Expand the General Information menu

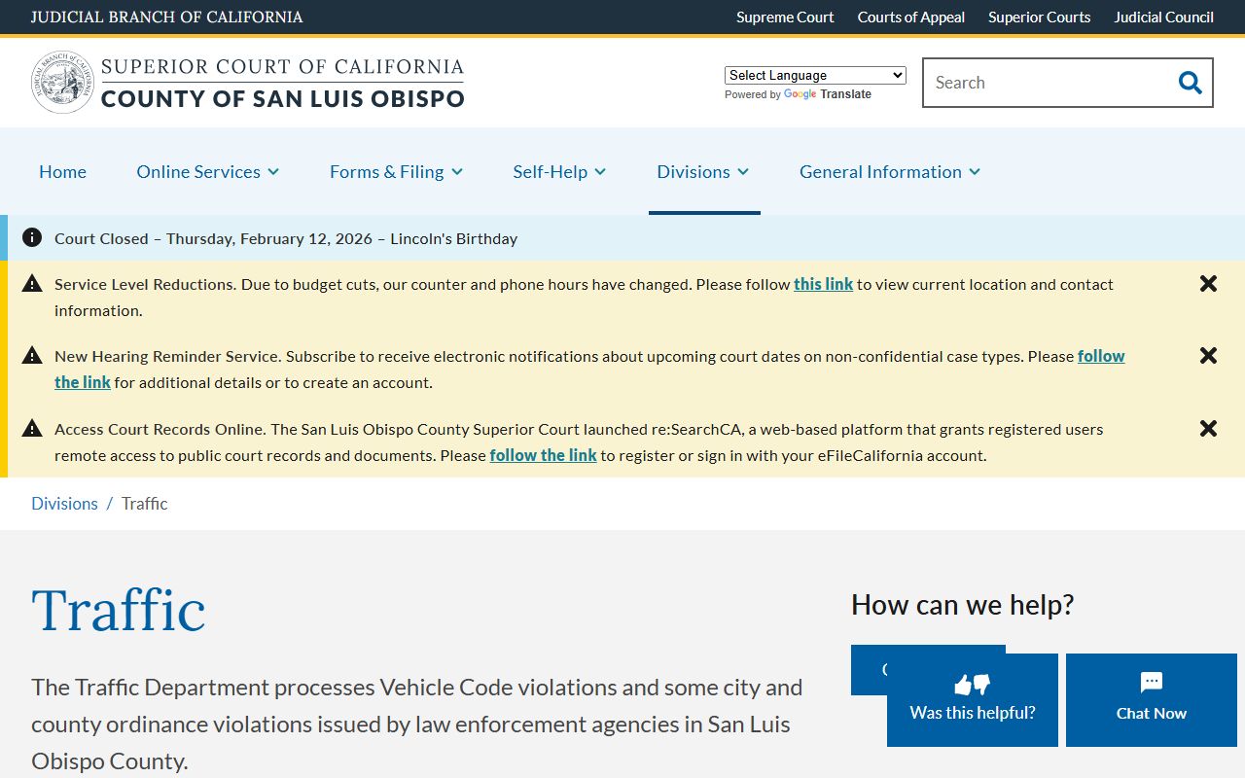click(890, 171)
